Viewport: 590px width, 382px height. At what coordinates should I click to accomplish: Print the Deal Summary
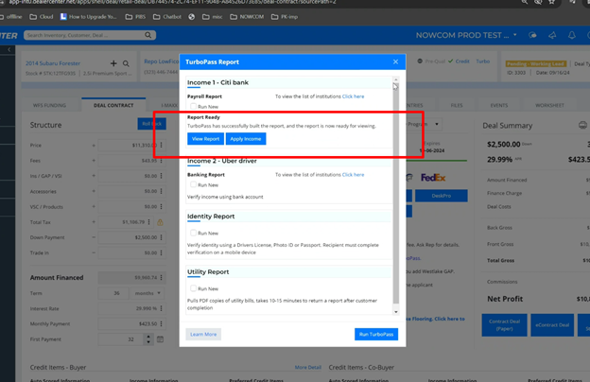[x=582, y=126]
